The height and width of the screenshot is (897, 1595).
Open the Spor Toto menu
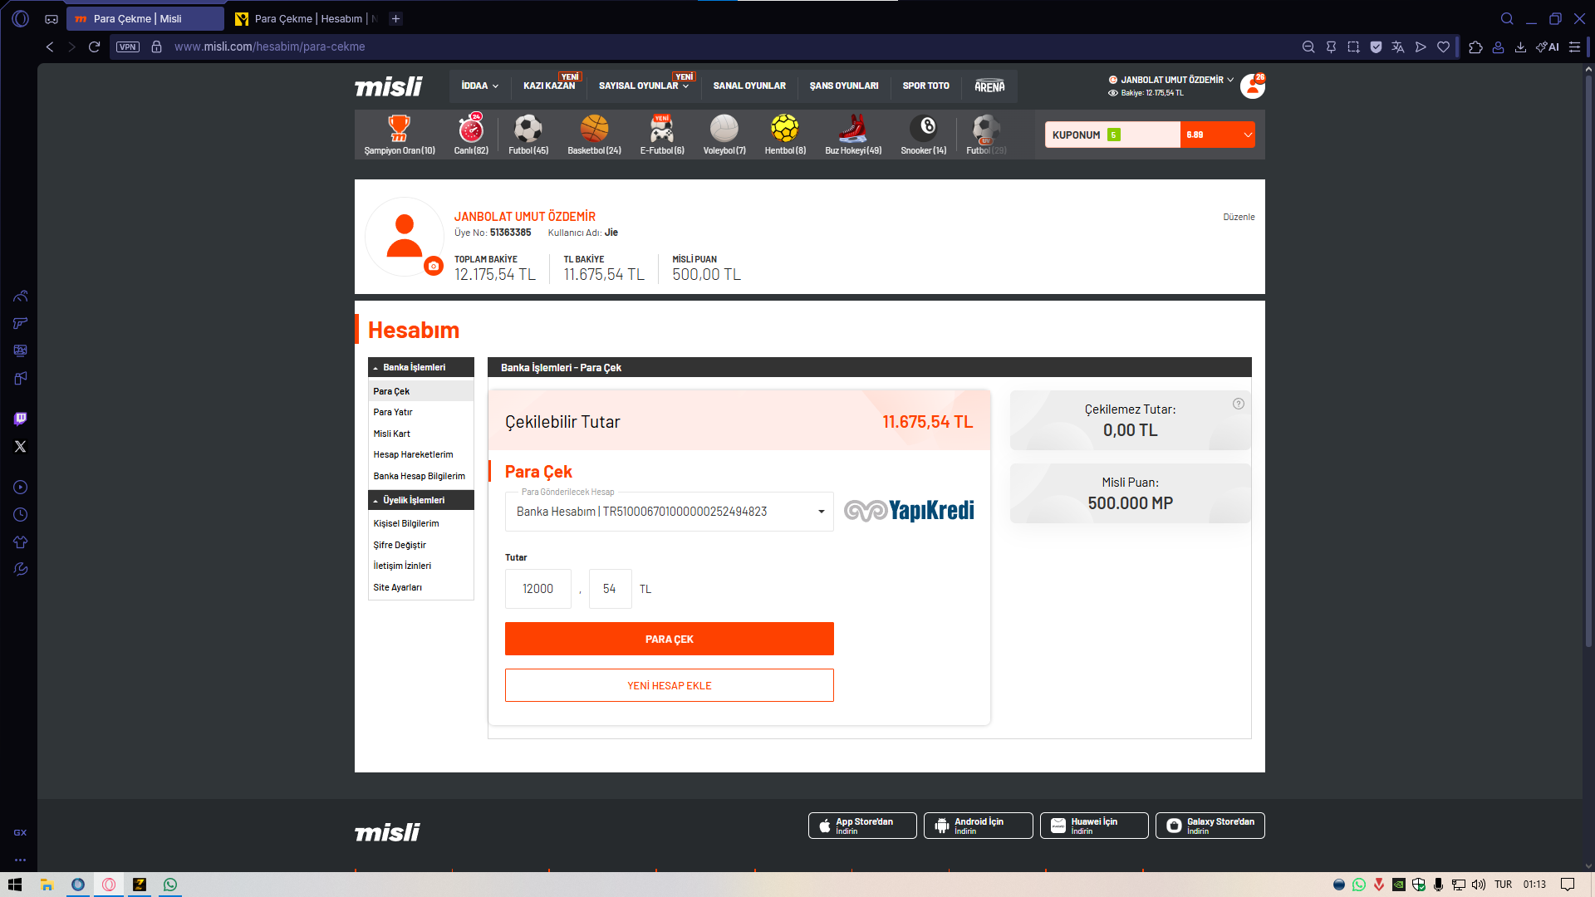point(925,86)
